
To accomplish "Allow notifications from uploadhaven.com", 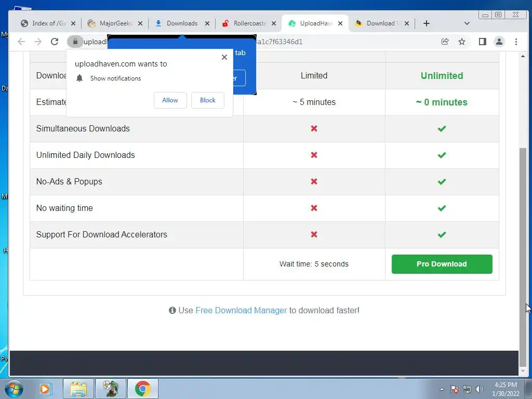I will [x=170, y=100].
